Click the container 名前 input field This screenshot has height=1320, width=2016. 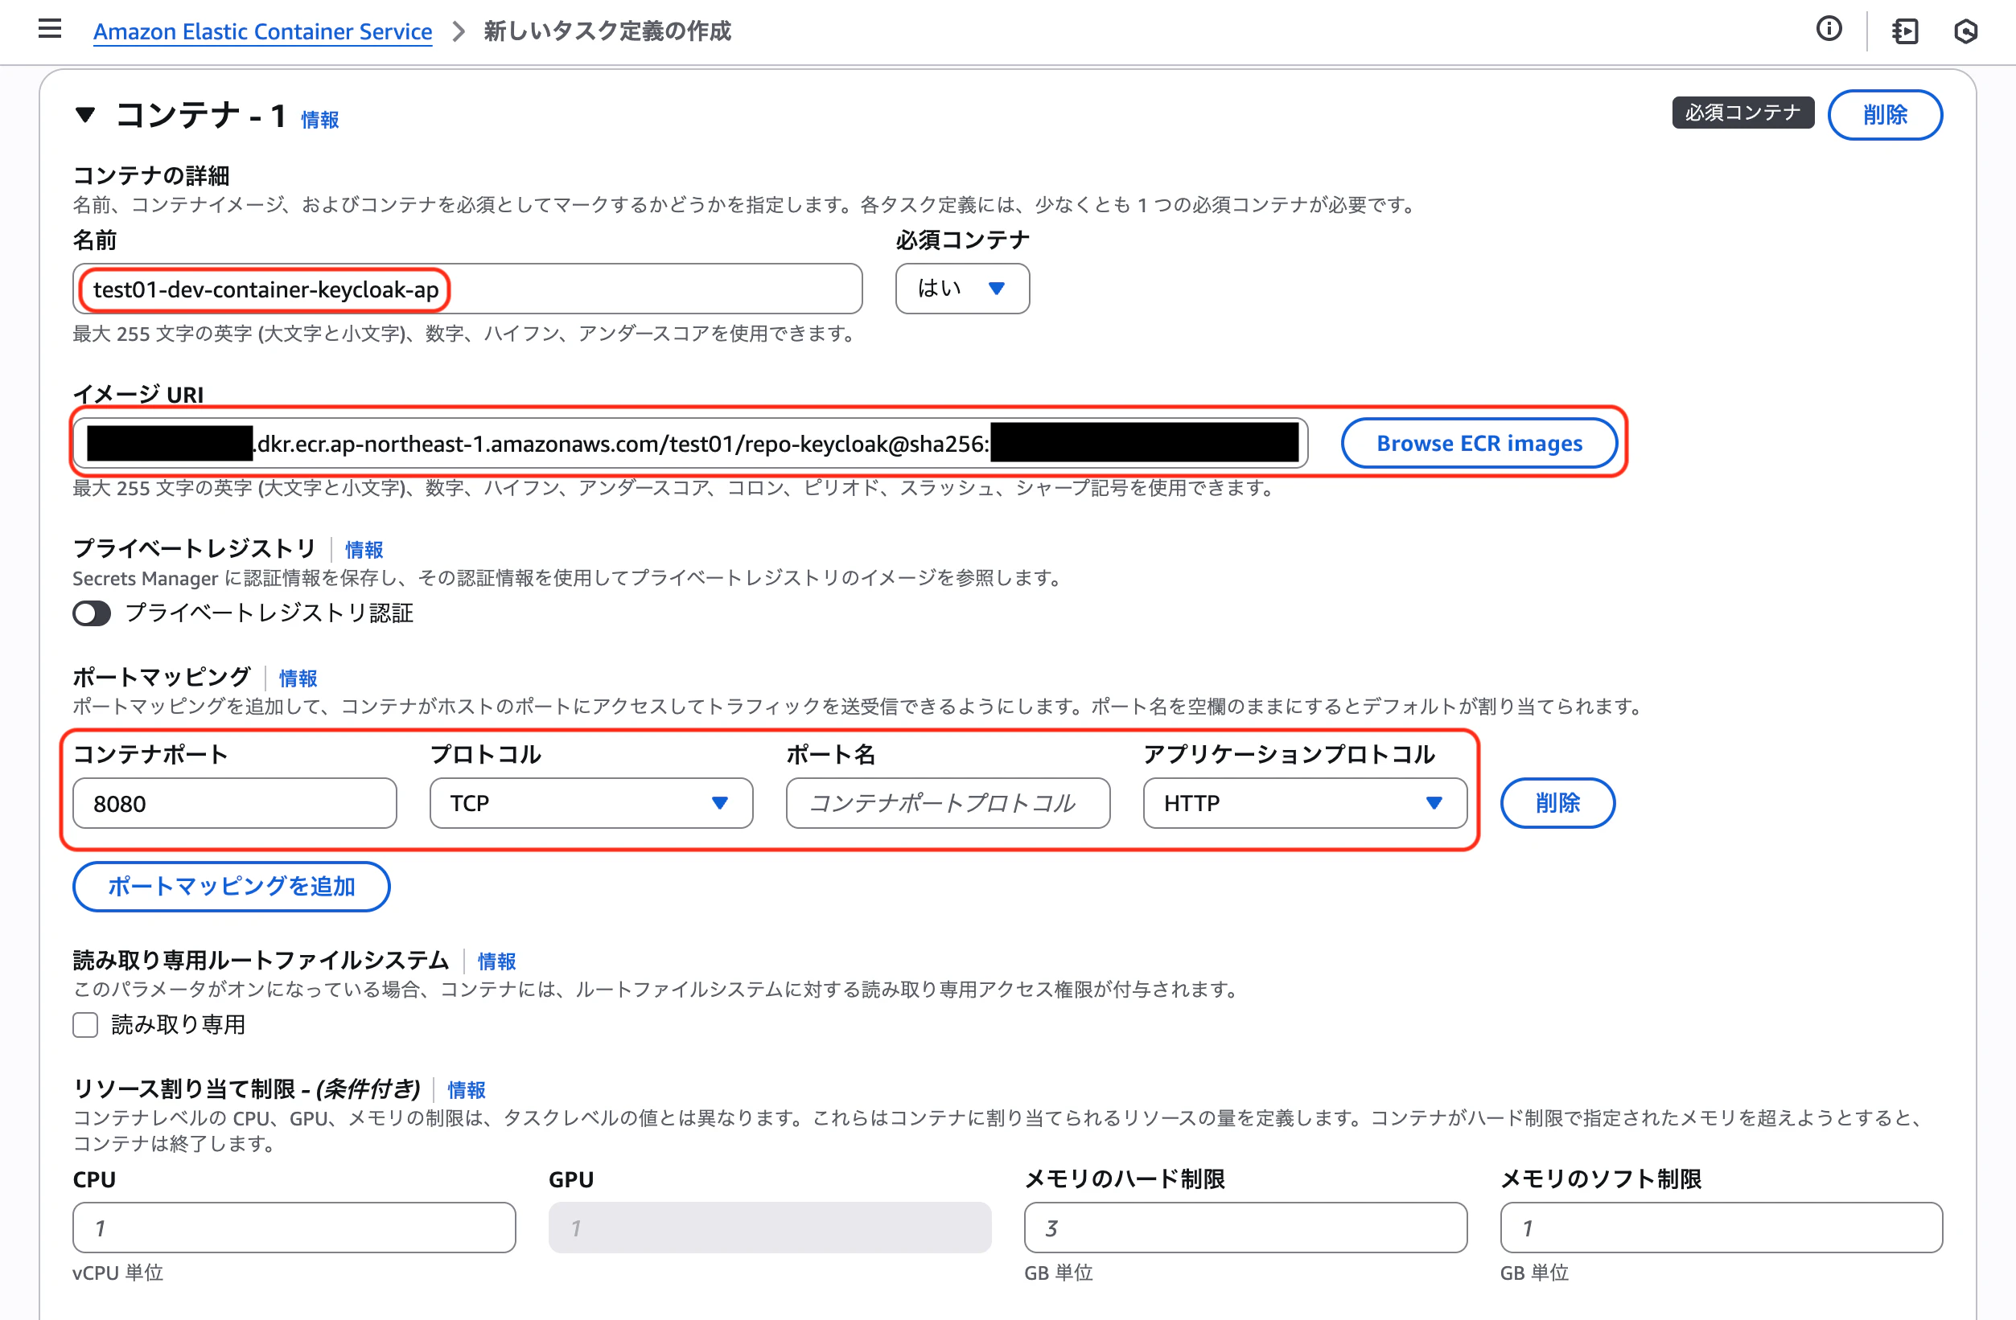(x=467, y=289)
